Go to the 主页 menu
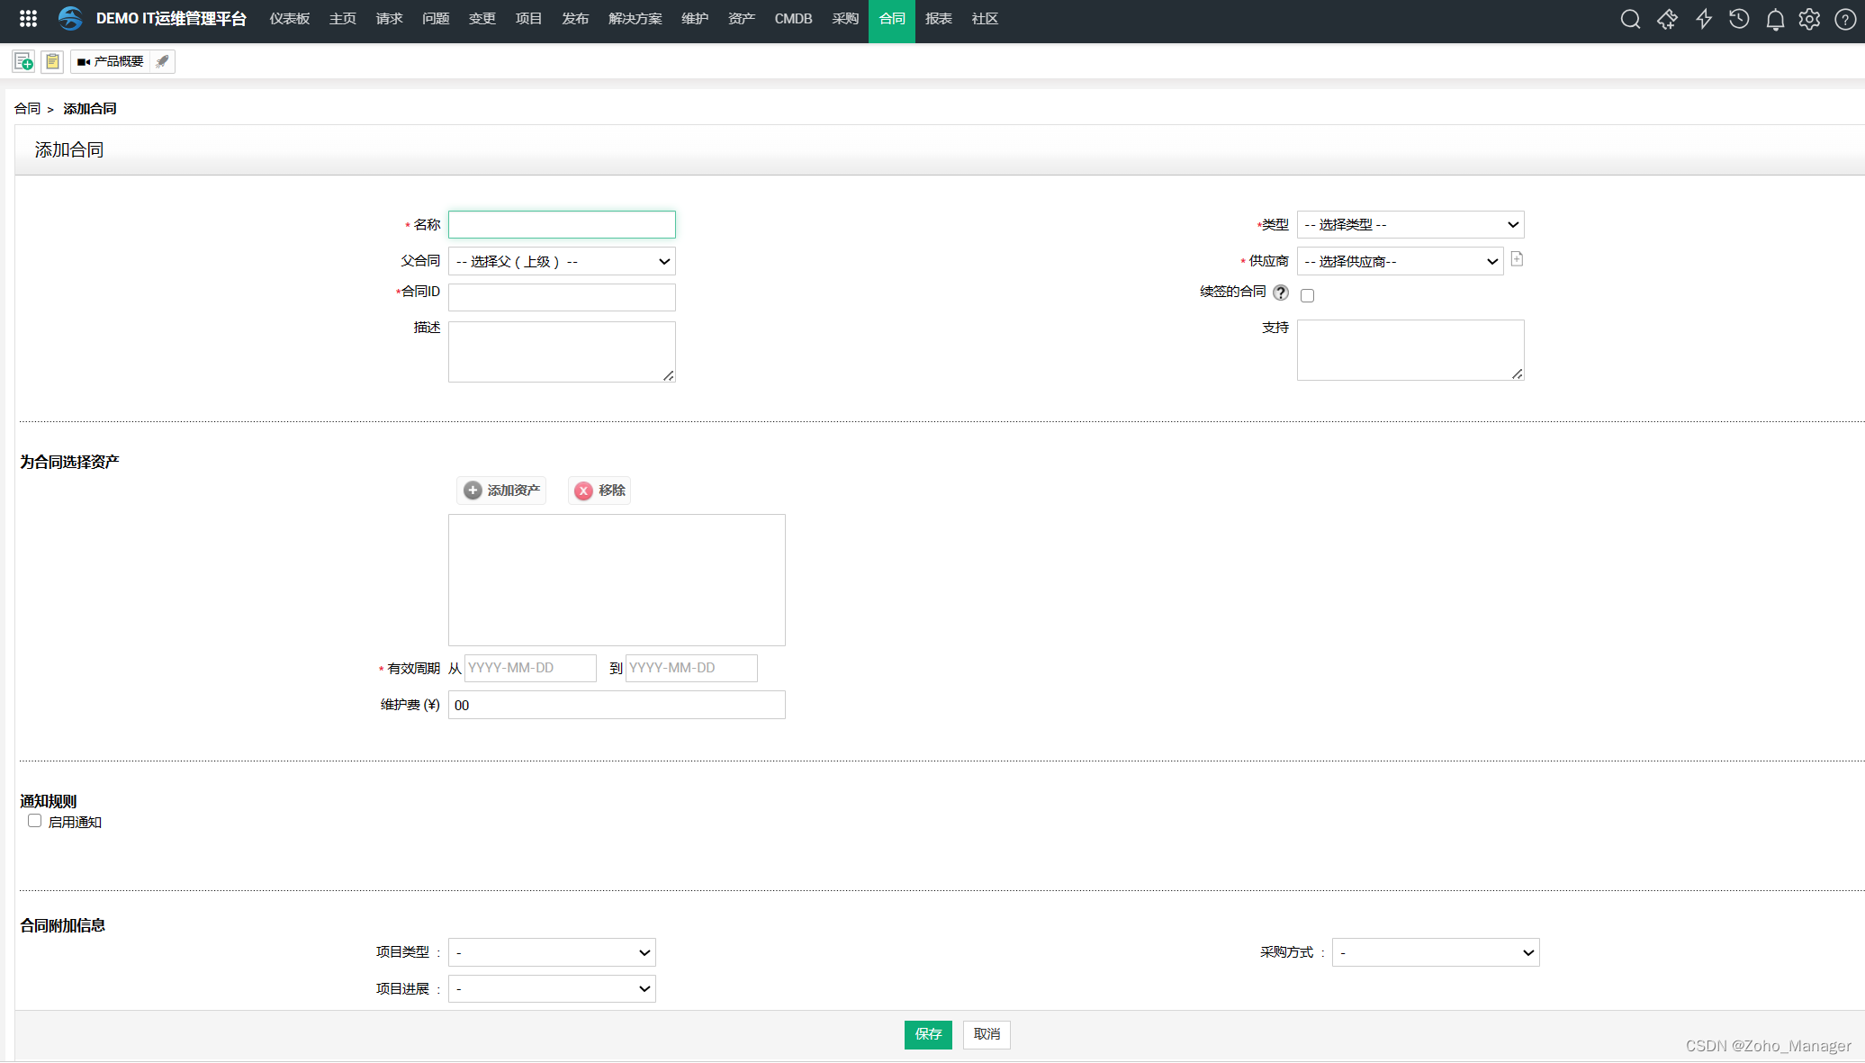This screenshot has height=1063, width=1865. (343, 19)
